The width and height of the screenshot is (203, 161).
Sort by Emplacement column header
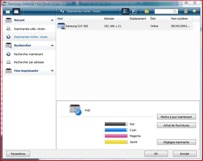(x=138, y=19)
